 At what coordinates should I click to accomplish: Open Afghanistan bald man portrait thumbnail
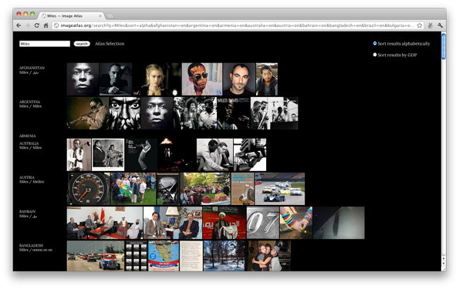pos(239,79)
